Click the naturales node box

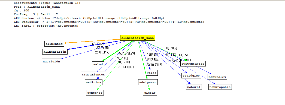point(217,77)
